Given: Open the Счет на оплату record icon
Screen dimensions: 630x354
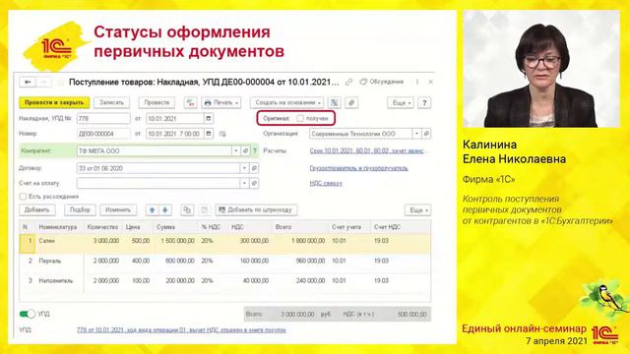Looking at the screenshot, I should tap(254, 184).
